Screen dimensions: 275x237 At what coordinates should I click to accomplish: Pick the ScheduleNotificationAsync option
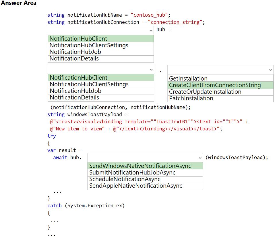coord(145,179)
